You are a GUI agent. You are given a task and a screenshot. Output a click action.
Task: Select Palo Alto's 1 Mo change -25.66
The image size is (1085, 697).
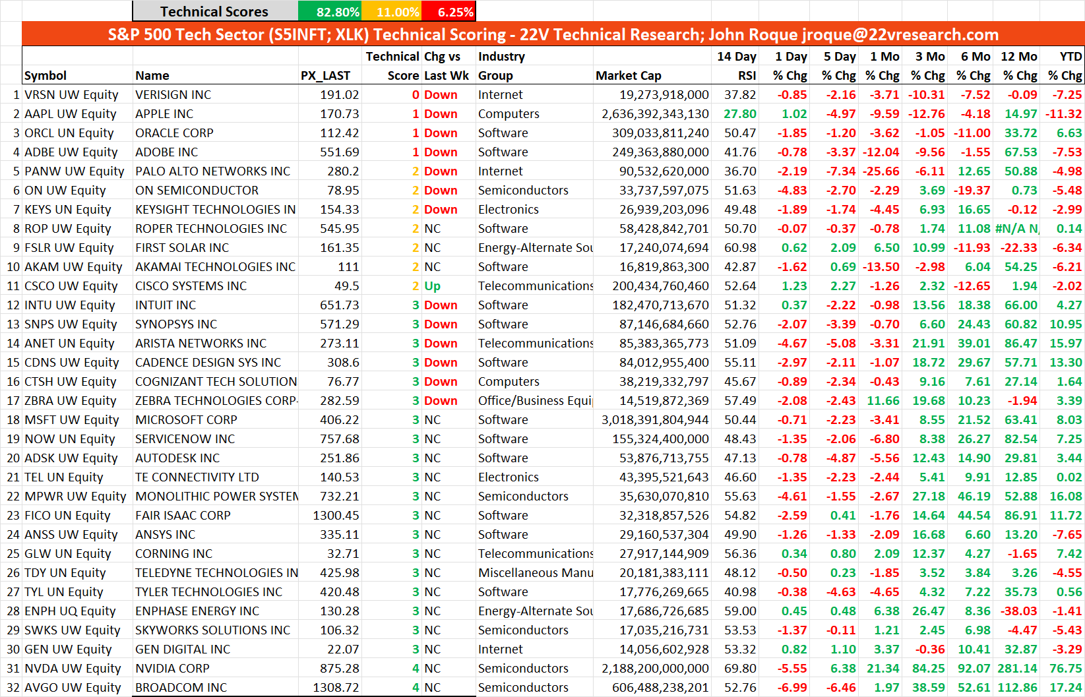pos(881,171)
